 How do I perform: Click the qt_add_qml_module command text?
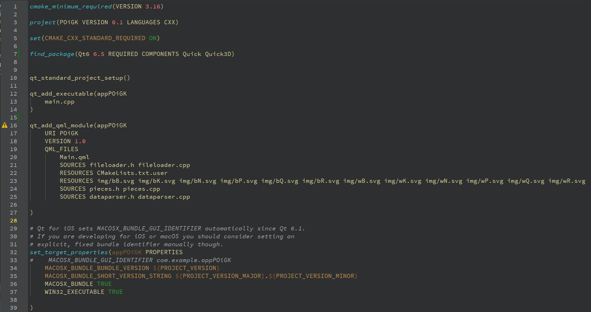point(61,125)
